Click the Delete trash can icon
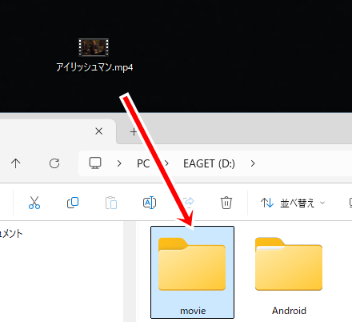This screenshot has height=322, width=352. [x=226, y=203]
